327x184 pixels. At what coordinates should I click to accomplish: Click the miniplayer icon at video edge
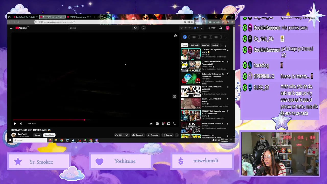point(174,96)
